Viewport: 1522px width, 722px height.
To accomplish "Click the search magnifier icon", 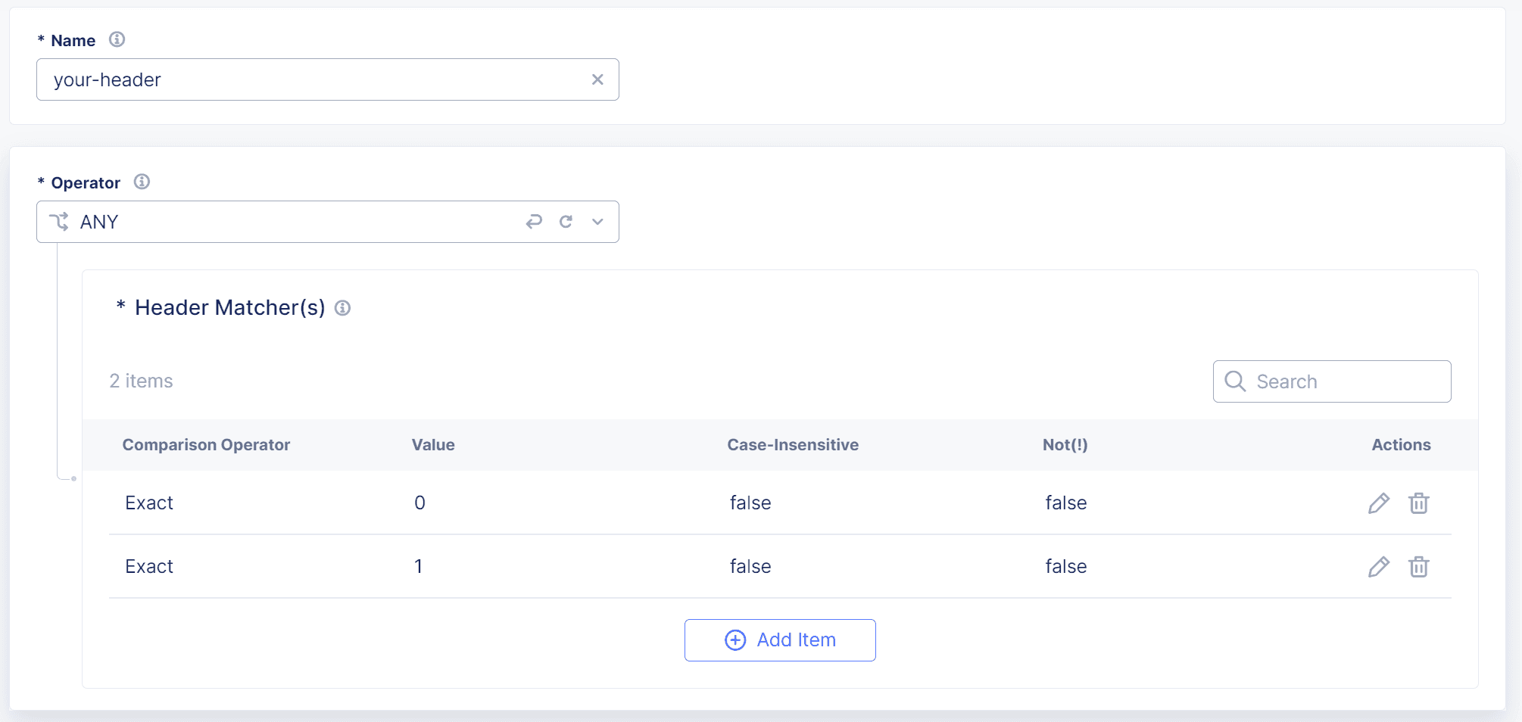I will 1235,381.
